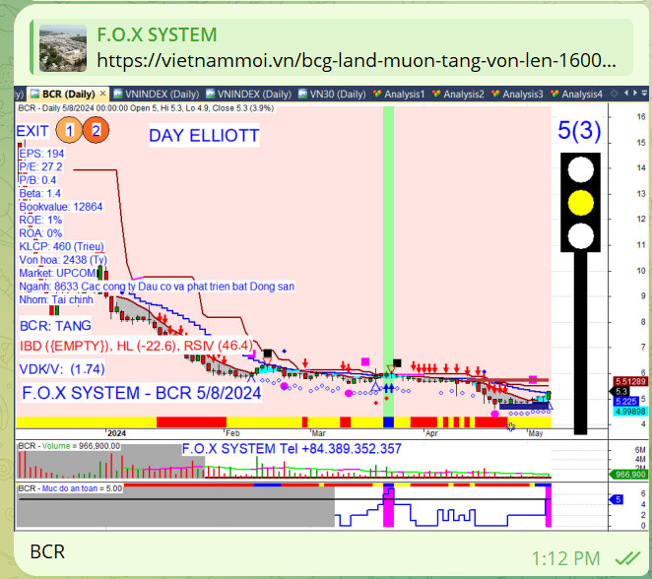Screen dimensions: 652x579
Task: Open the tab list dropdown arrow
Action: coord(644,94)
